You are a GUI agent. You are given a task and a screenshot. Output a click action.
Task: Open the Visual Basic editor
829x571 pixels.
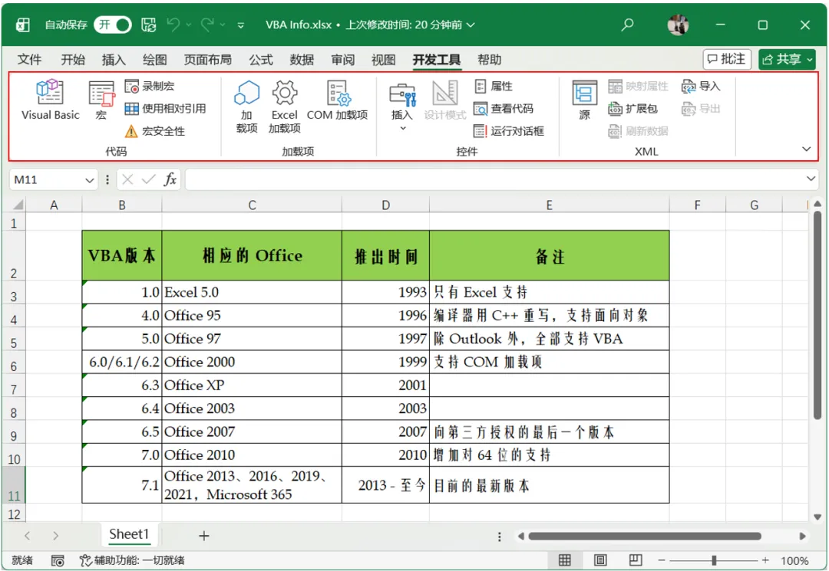coord(50,99)
